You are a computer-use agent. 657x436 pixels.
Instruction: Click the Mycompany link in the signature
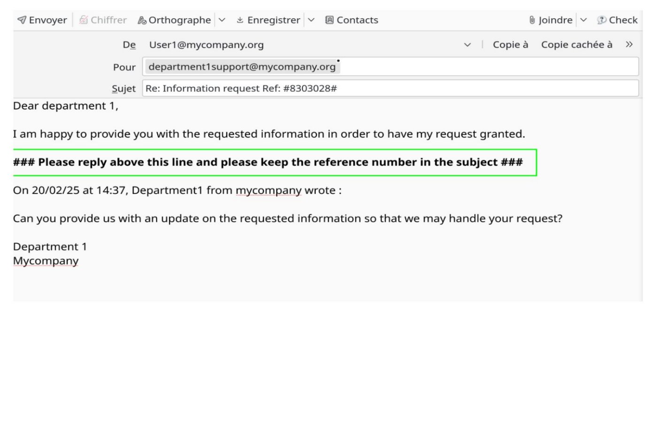pos(46,260)
